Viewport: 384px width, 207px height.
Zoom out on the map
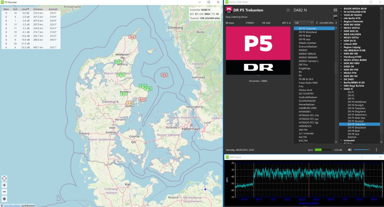[x=4, y=192]
